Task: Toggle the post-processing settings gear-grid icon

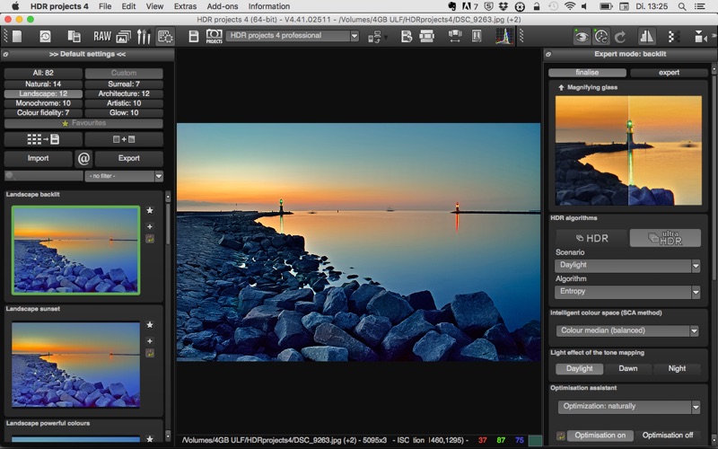Action: [165, 36]
